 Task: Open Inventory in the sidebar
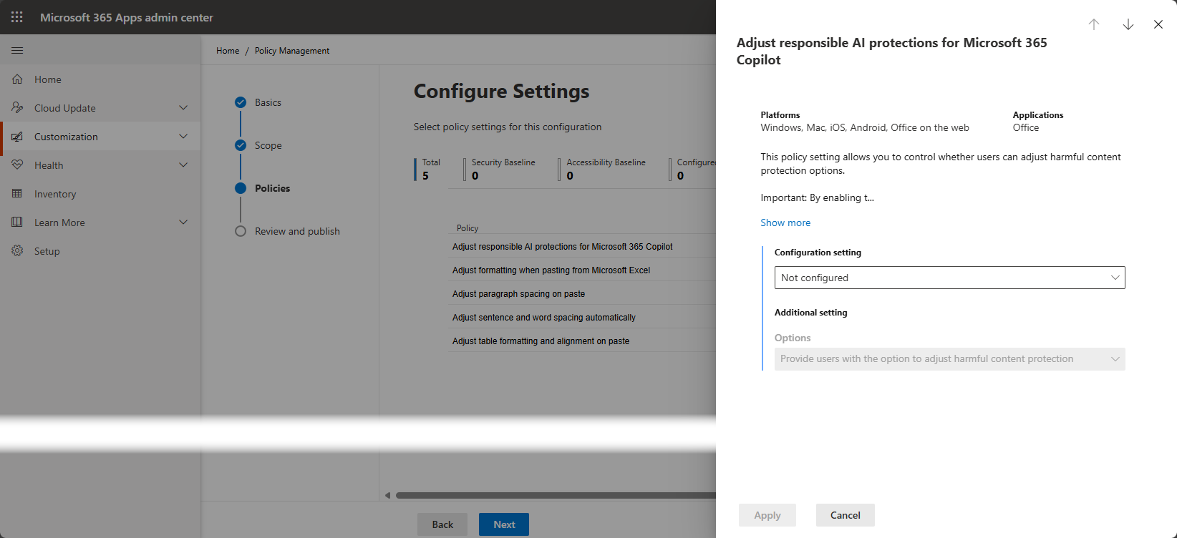pyautogui.click(x=100, y=194)
